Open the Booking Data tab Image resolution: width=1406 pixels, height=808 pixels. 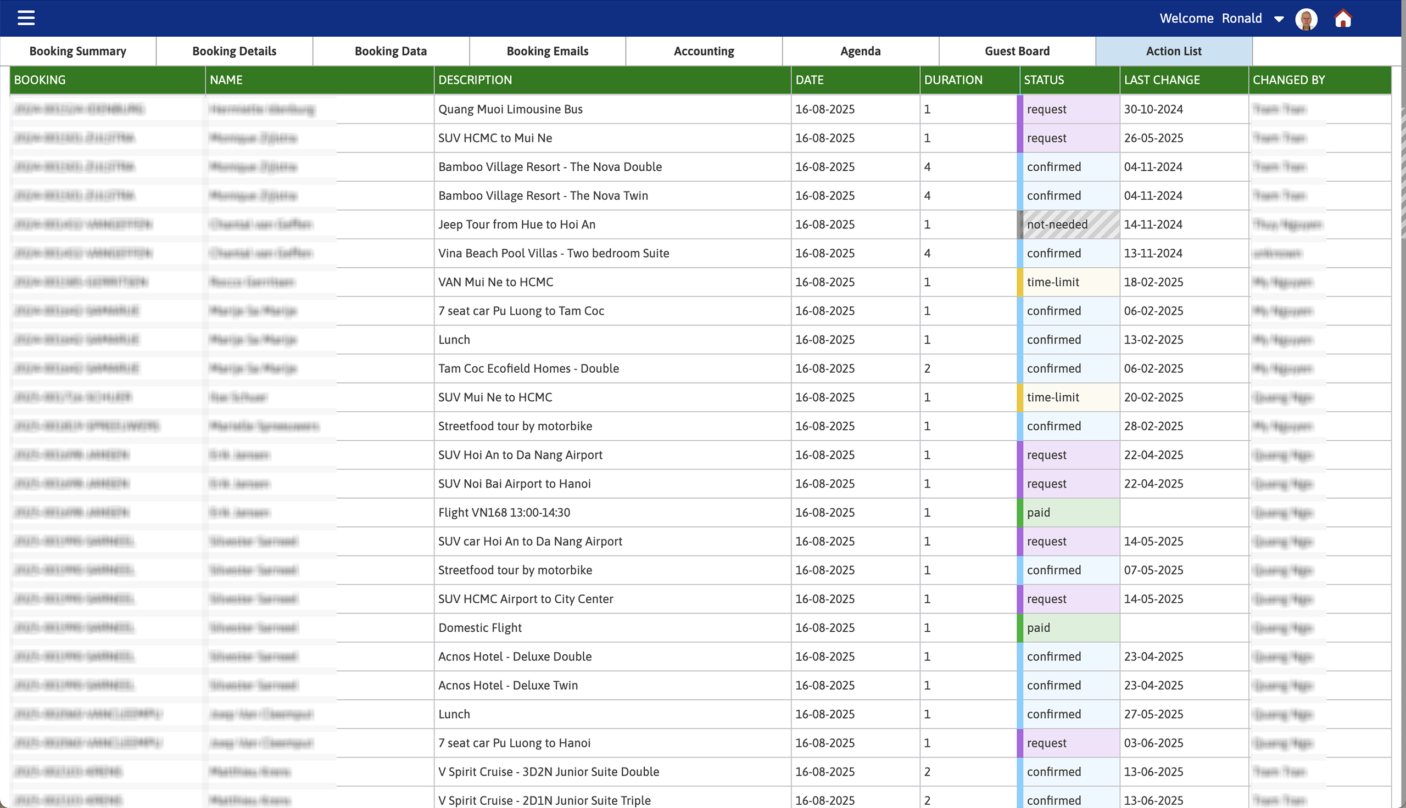(x=390, y=50)
